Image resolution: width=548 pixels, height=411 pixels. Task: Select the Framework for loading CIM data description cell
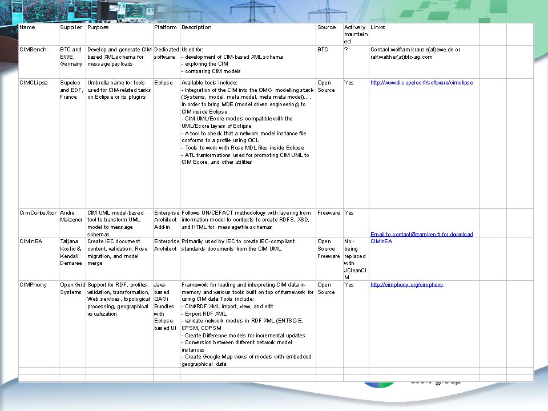coord(248,324)
